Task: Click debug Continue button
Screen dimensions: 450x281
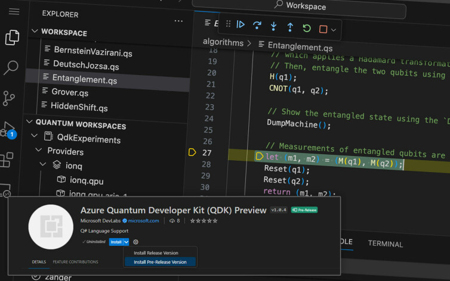Action: click(241, 24)
